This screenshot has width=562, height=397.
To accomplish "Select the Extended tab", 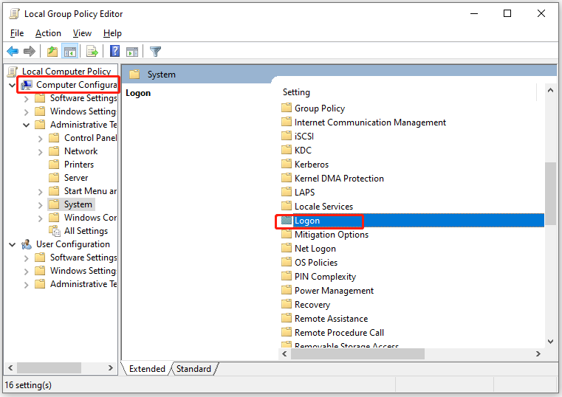I will 148,369.
